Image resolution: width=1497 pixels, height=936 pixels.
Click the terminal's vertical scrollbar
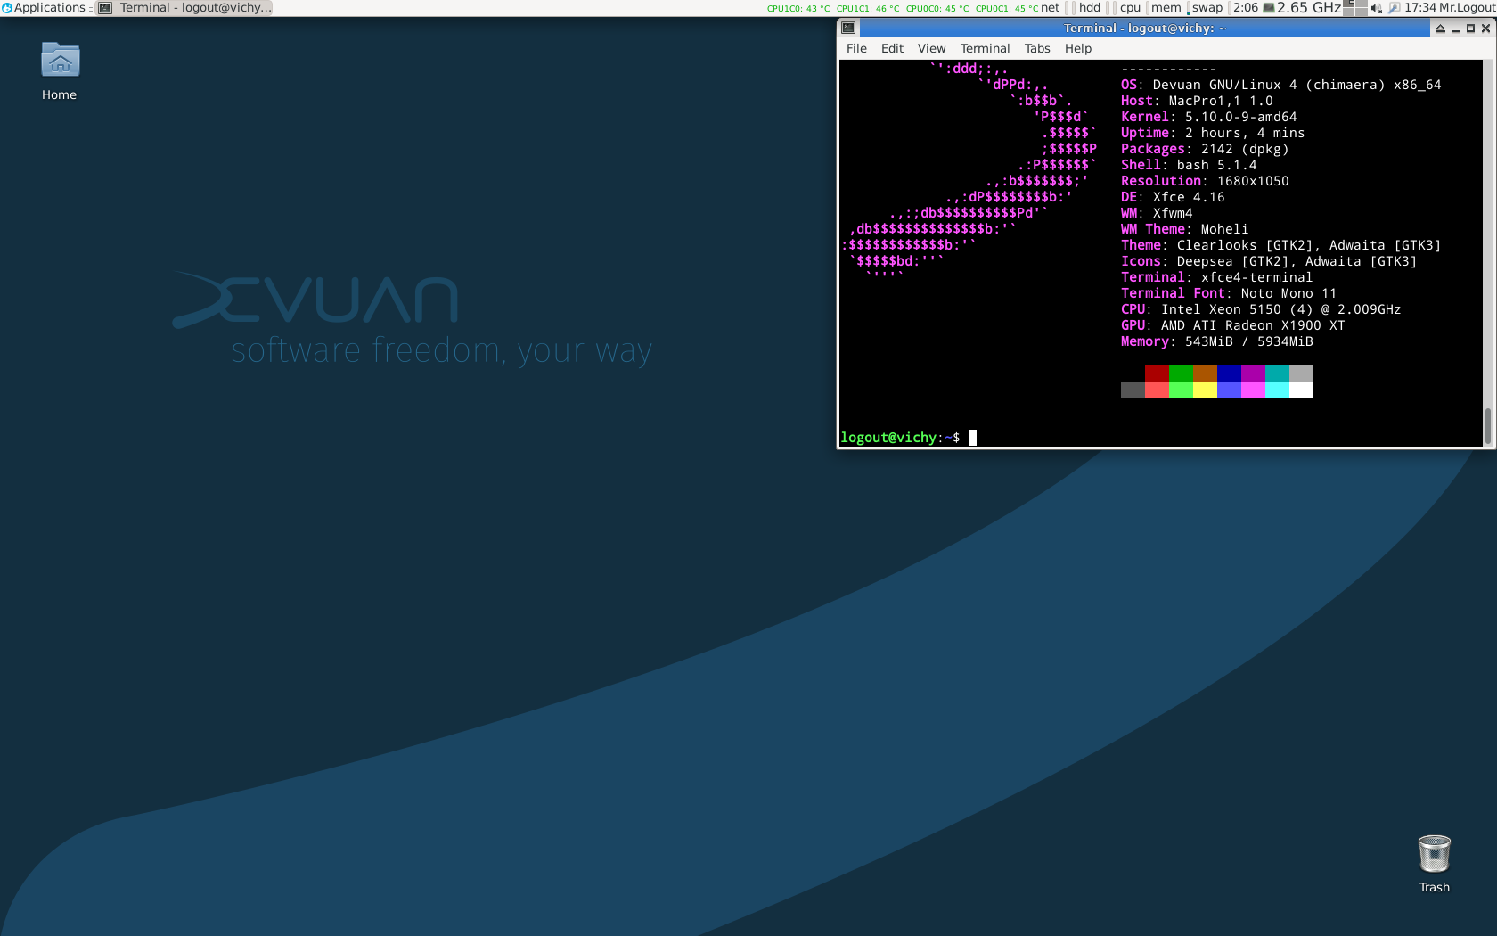1487,426
